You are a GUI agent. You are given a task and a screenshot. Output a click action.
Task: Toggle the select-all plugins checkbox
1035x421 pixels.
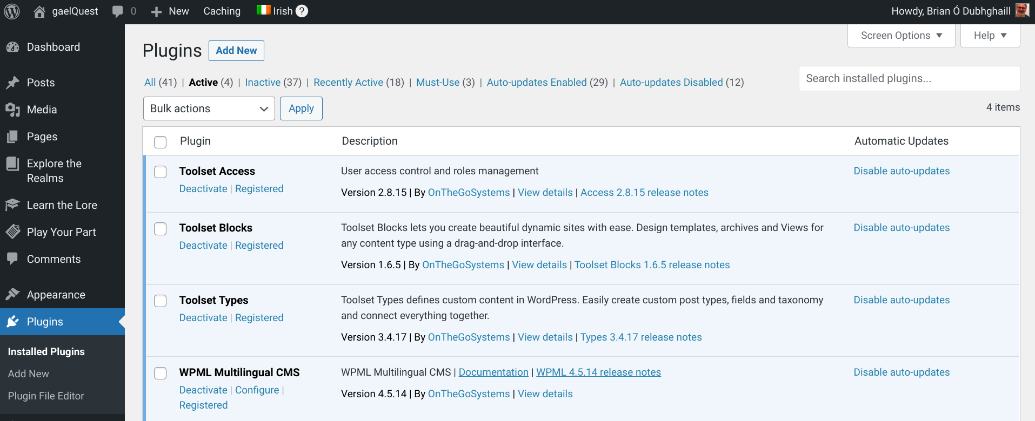point(161,142)
